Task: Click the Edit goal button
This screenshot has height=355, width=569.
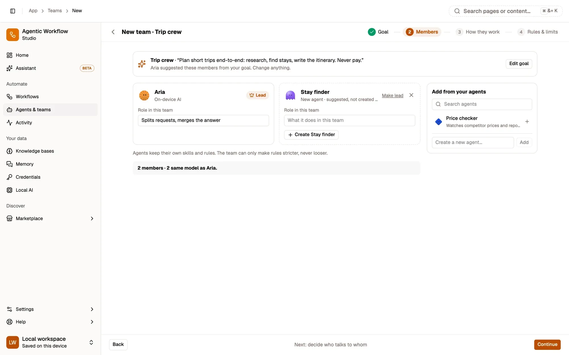Action: 519,64
